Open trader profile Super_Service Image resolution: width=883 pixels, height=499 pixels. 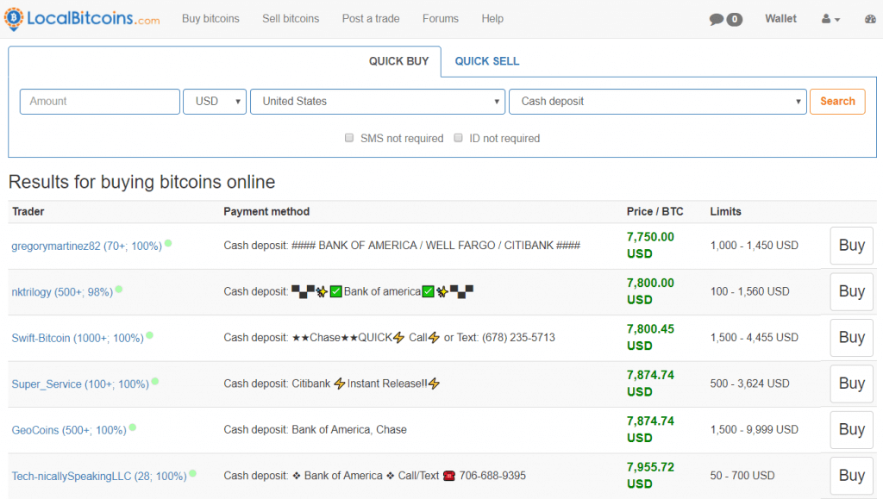click(x=80, y=384)
